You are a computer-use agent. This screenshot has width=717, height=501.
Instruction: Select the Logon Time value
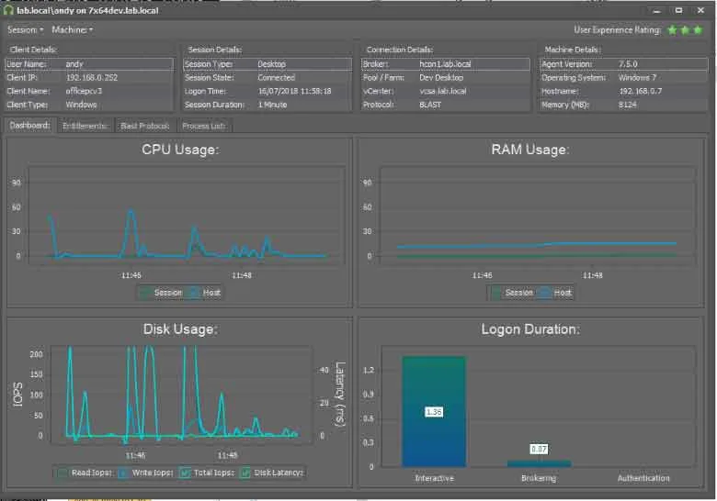(x=294, y=91)
